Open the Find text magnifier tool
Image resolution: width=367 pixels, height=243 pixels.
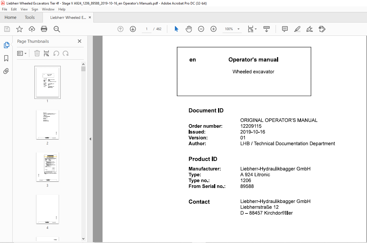point(57,29)
